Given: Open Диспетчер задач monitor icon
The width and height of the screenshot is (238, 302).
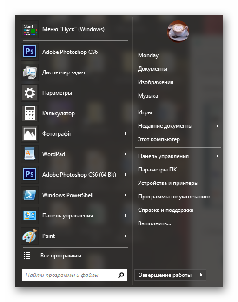Looking at the screenshot, I should pos(30,72).
